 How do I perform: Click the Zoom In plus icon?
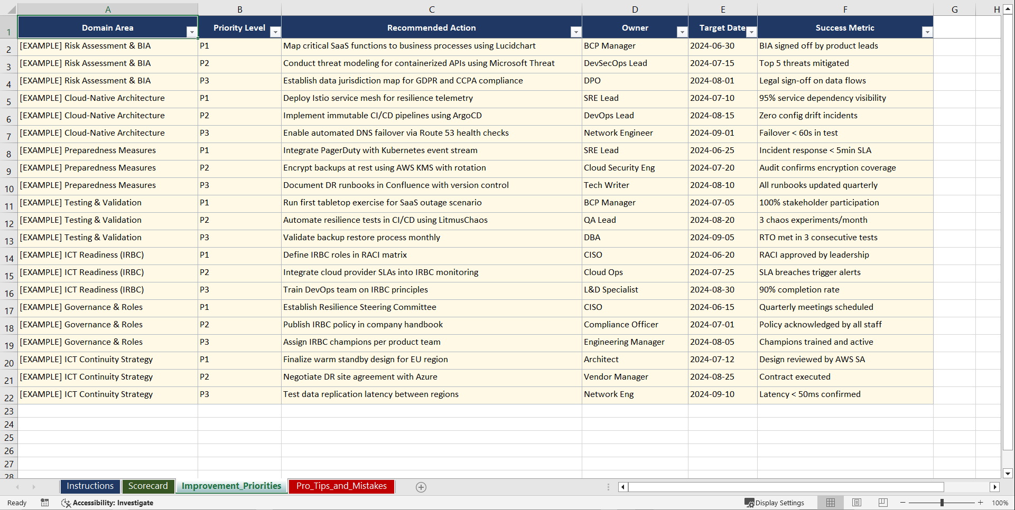[x=980, y=503]
